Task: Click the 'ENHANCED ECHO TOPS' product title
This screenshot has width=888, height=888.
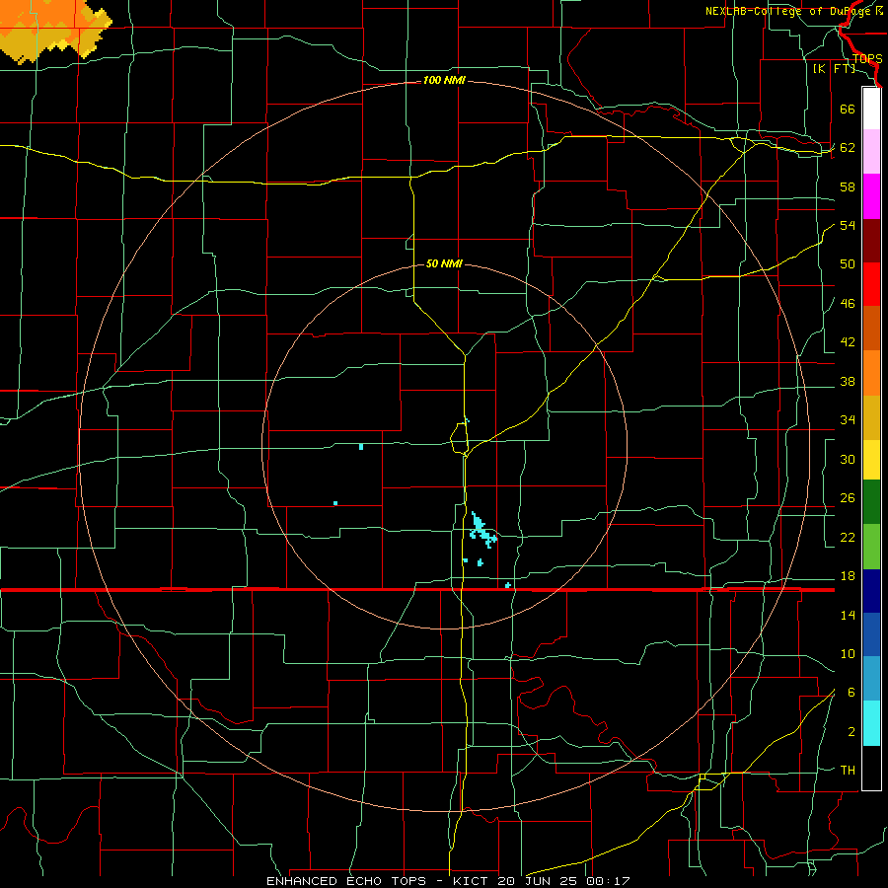Action: point(346,881)
